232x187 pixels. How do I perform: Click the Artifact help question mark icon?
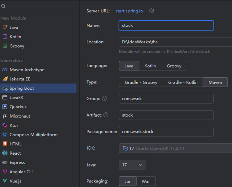point(106,115)
